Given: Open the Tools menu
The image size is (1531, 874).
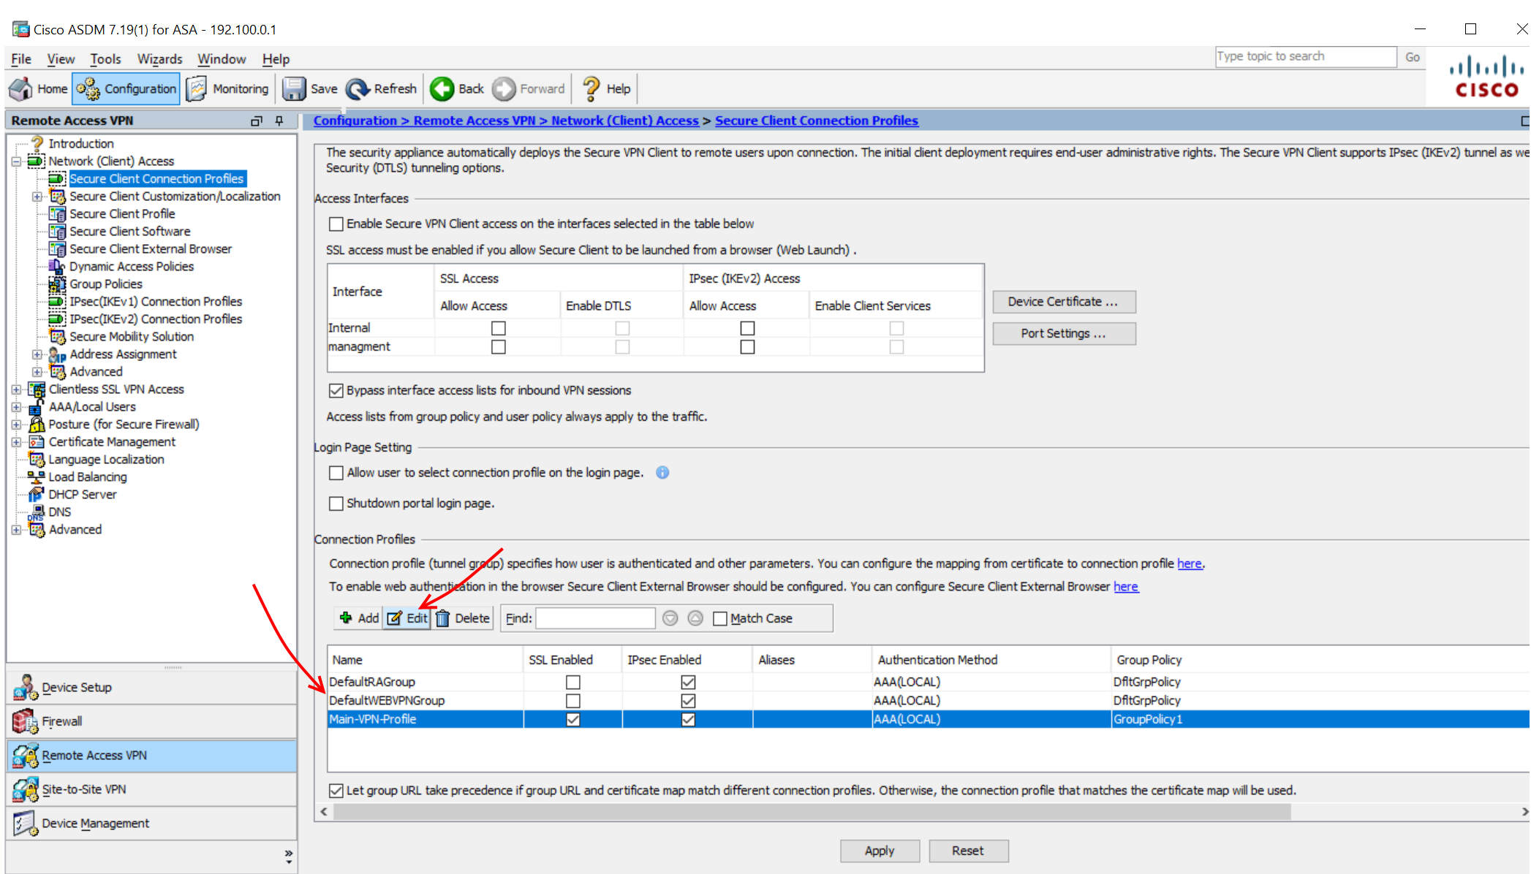Looking at the screenshot, I should 105,59.
